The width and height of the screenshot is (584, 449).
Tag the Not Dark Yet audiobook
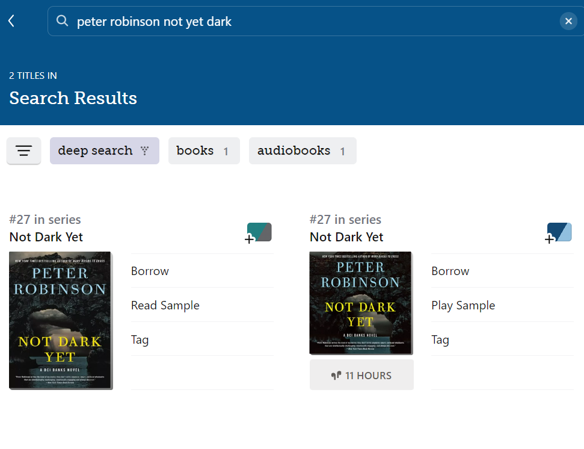[440, 339]
